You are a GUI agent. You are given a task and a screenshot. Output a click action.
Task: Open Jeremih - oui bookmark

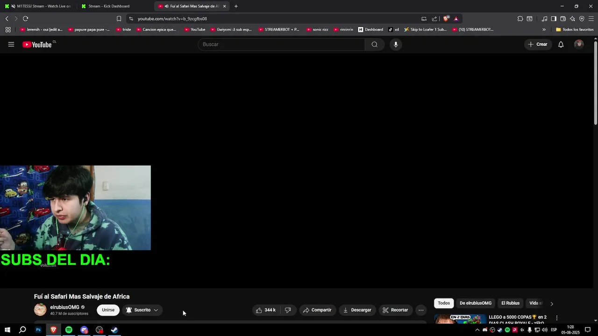41,29
